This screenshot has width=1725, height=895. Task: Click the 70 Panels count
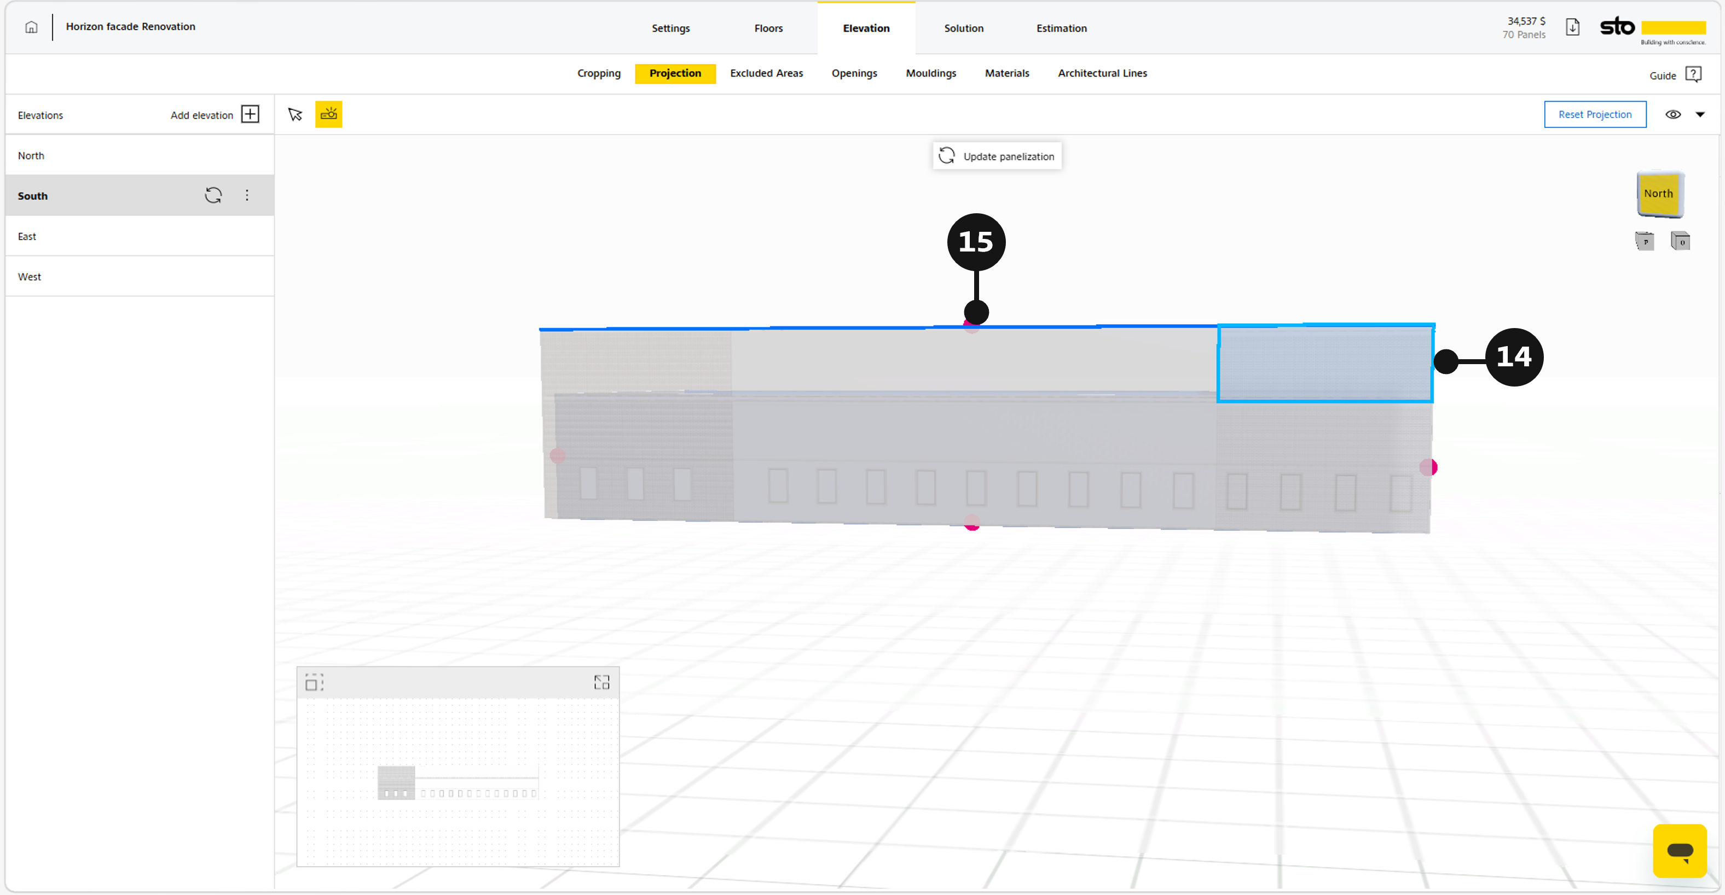[1524, 35]
